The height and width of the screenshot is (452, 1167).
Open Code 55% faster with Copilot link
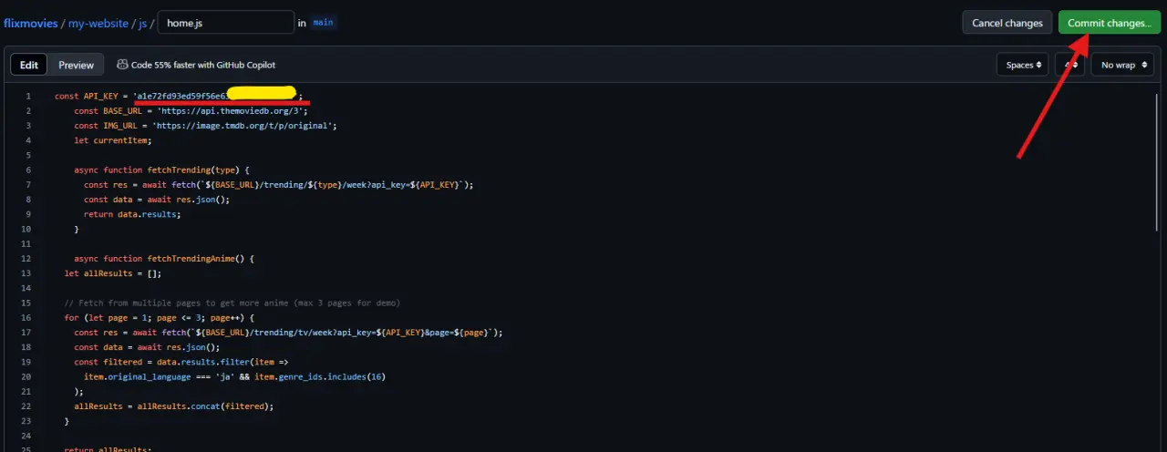click(203, 65)
